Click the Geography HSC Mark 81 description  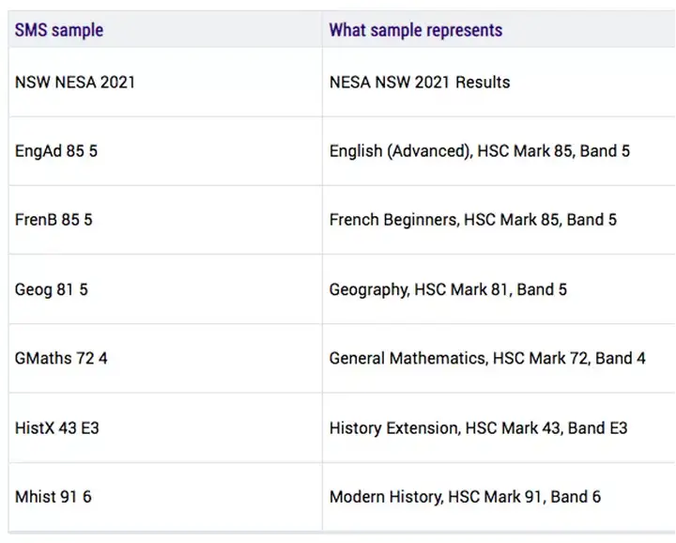pos(448,289)
